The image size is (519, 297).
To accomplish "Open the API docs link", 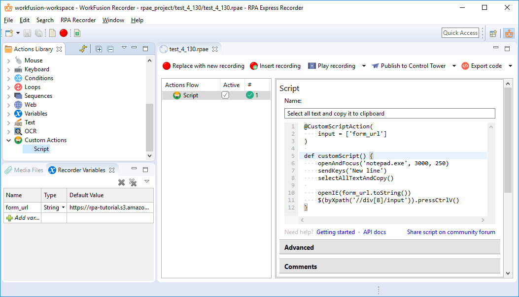I will coord(375,232).
